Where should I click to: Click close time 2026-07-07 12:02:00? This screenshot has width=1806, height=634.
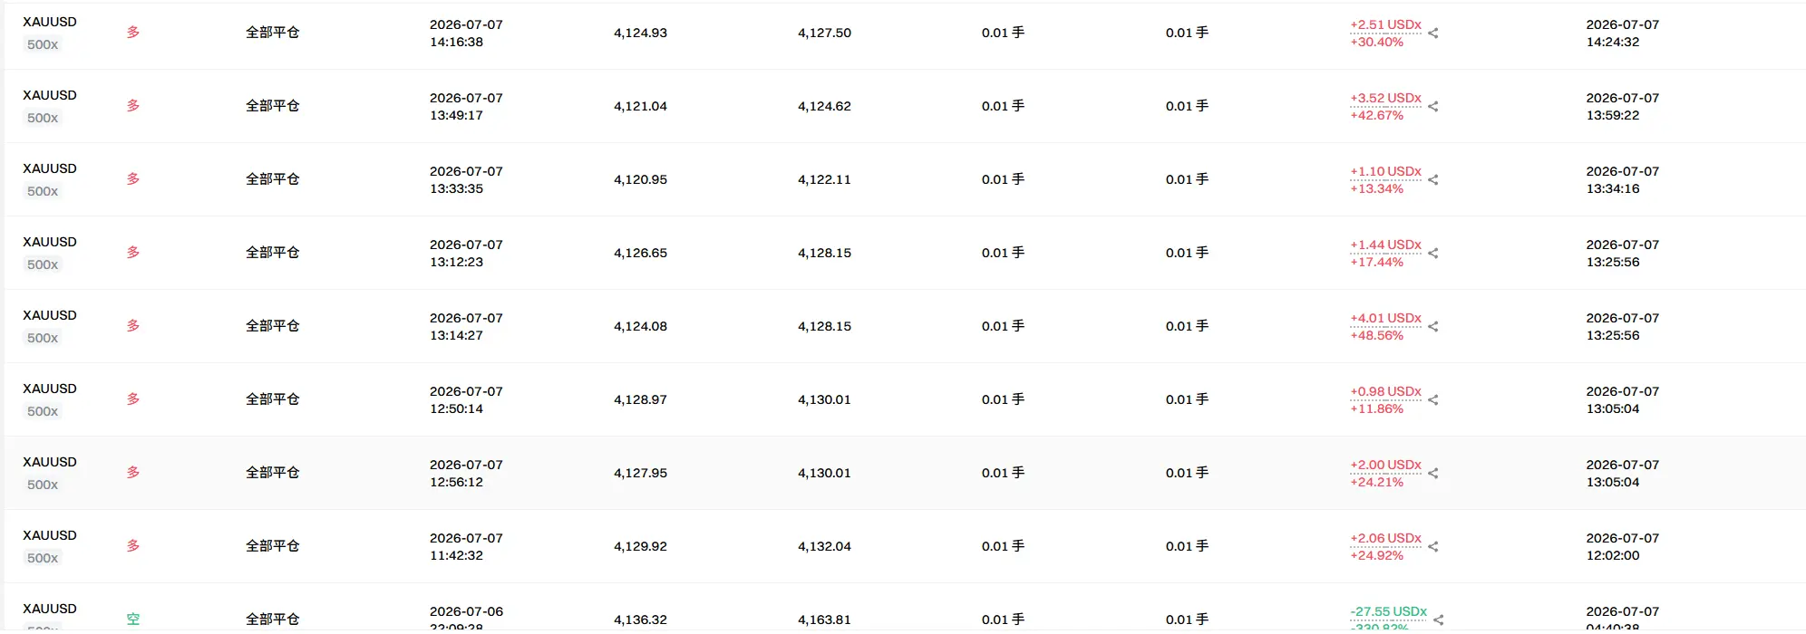tap(1622, 547)
